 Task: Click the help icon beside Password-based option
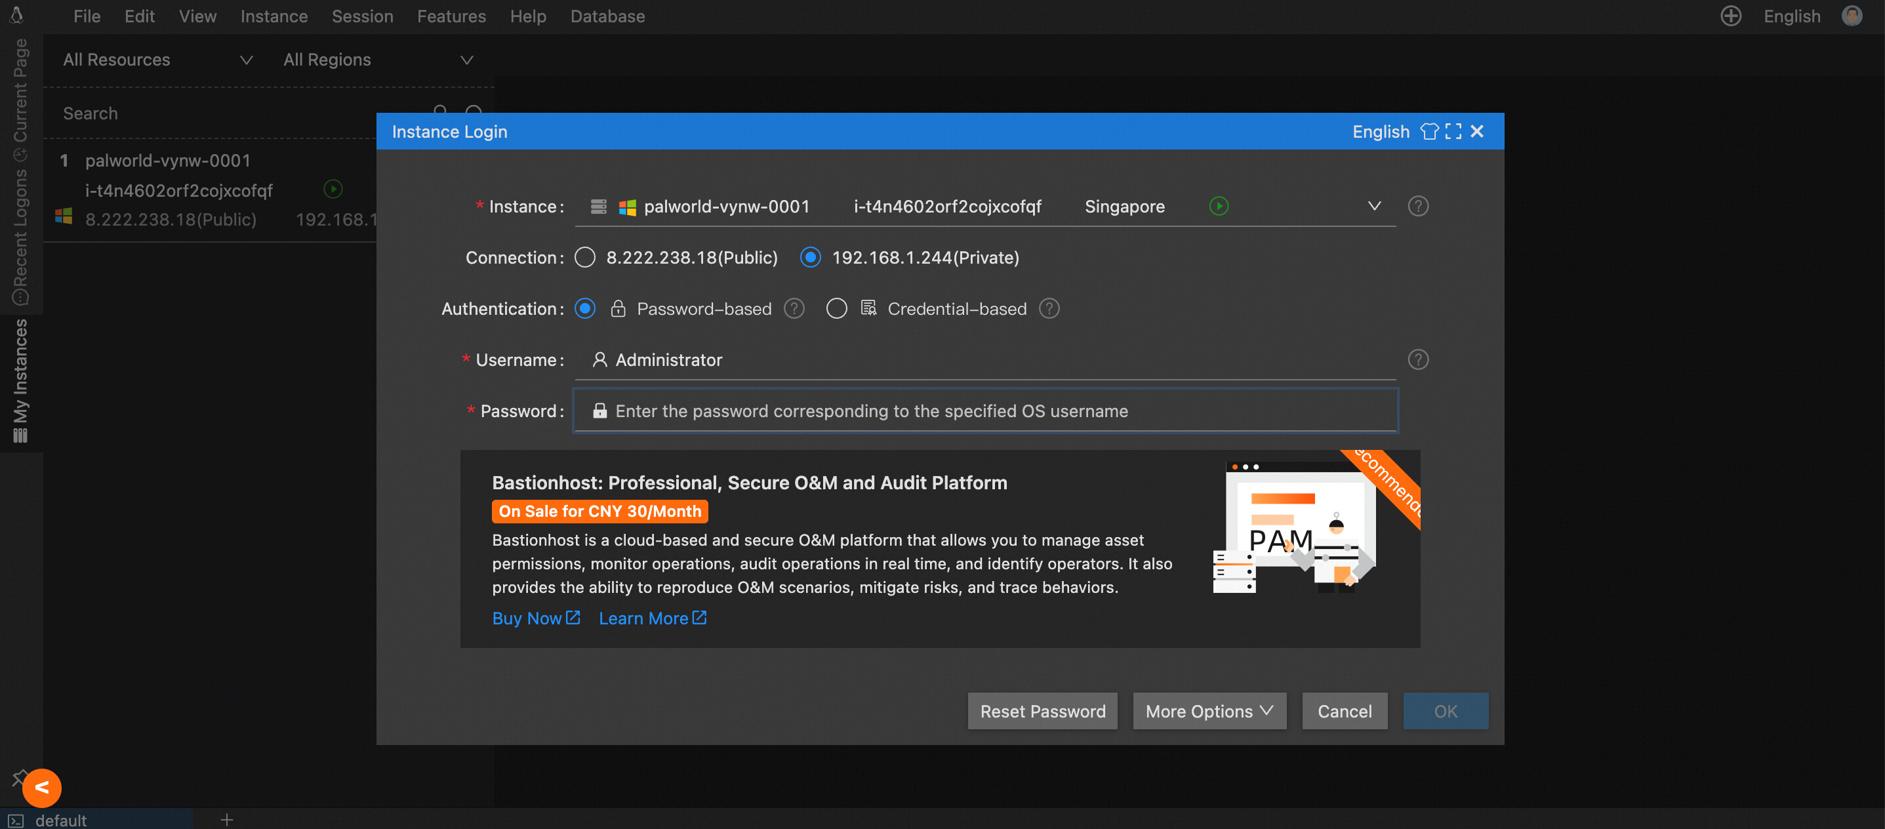tap(794, 309)
